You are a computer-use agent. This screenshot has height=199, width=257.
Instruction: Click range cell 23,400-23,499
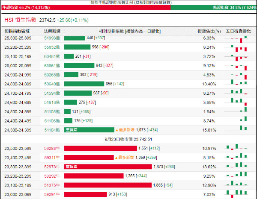(x=18, y=158)
